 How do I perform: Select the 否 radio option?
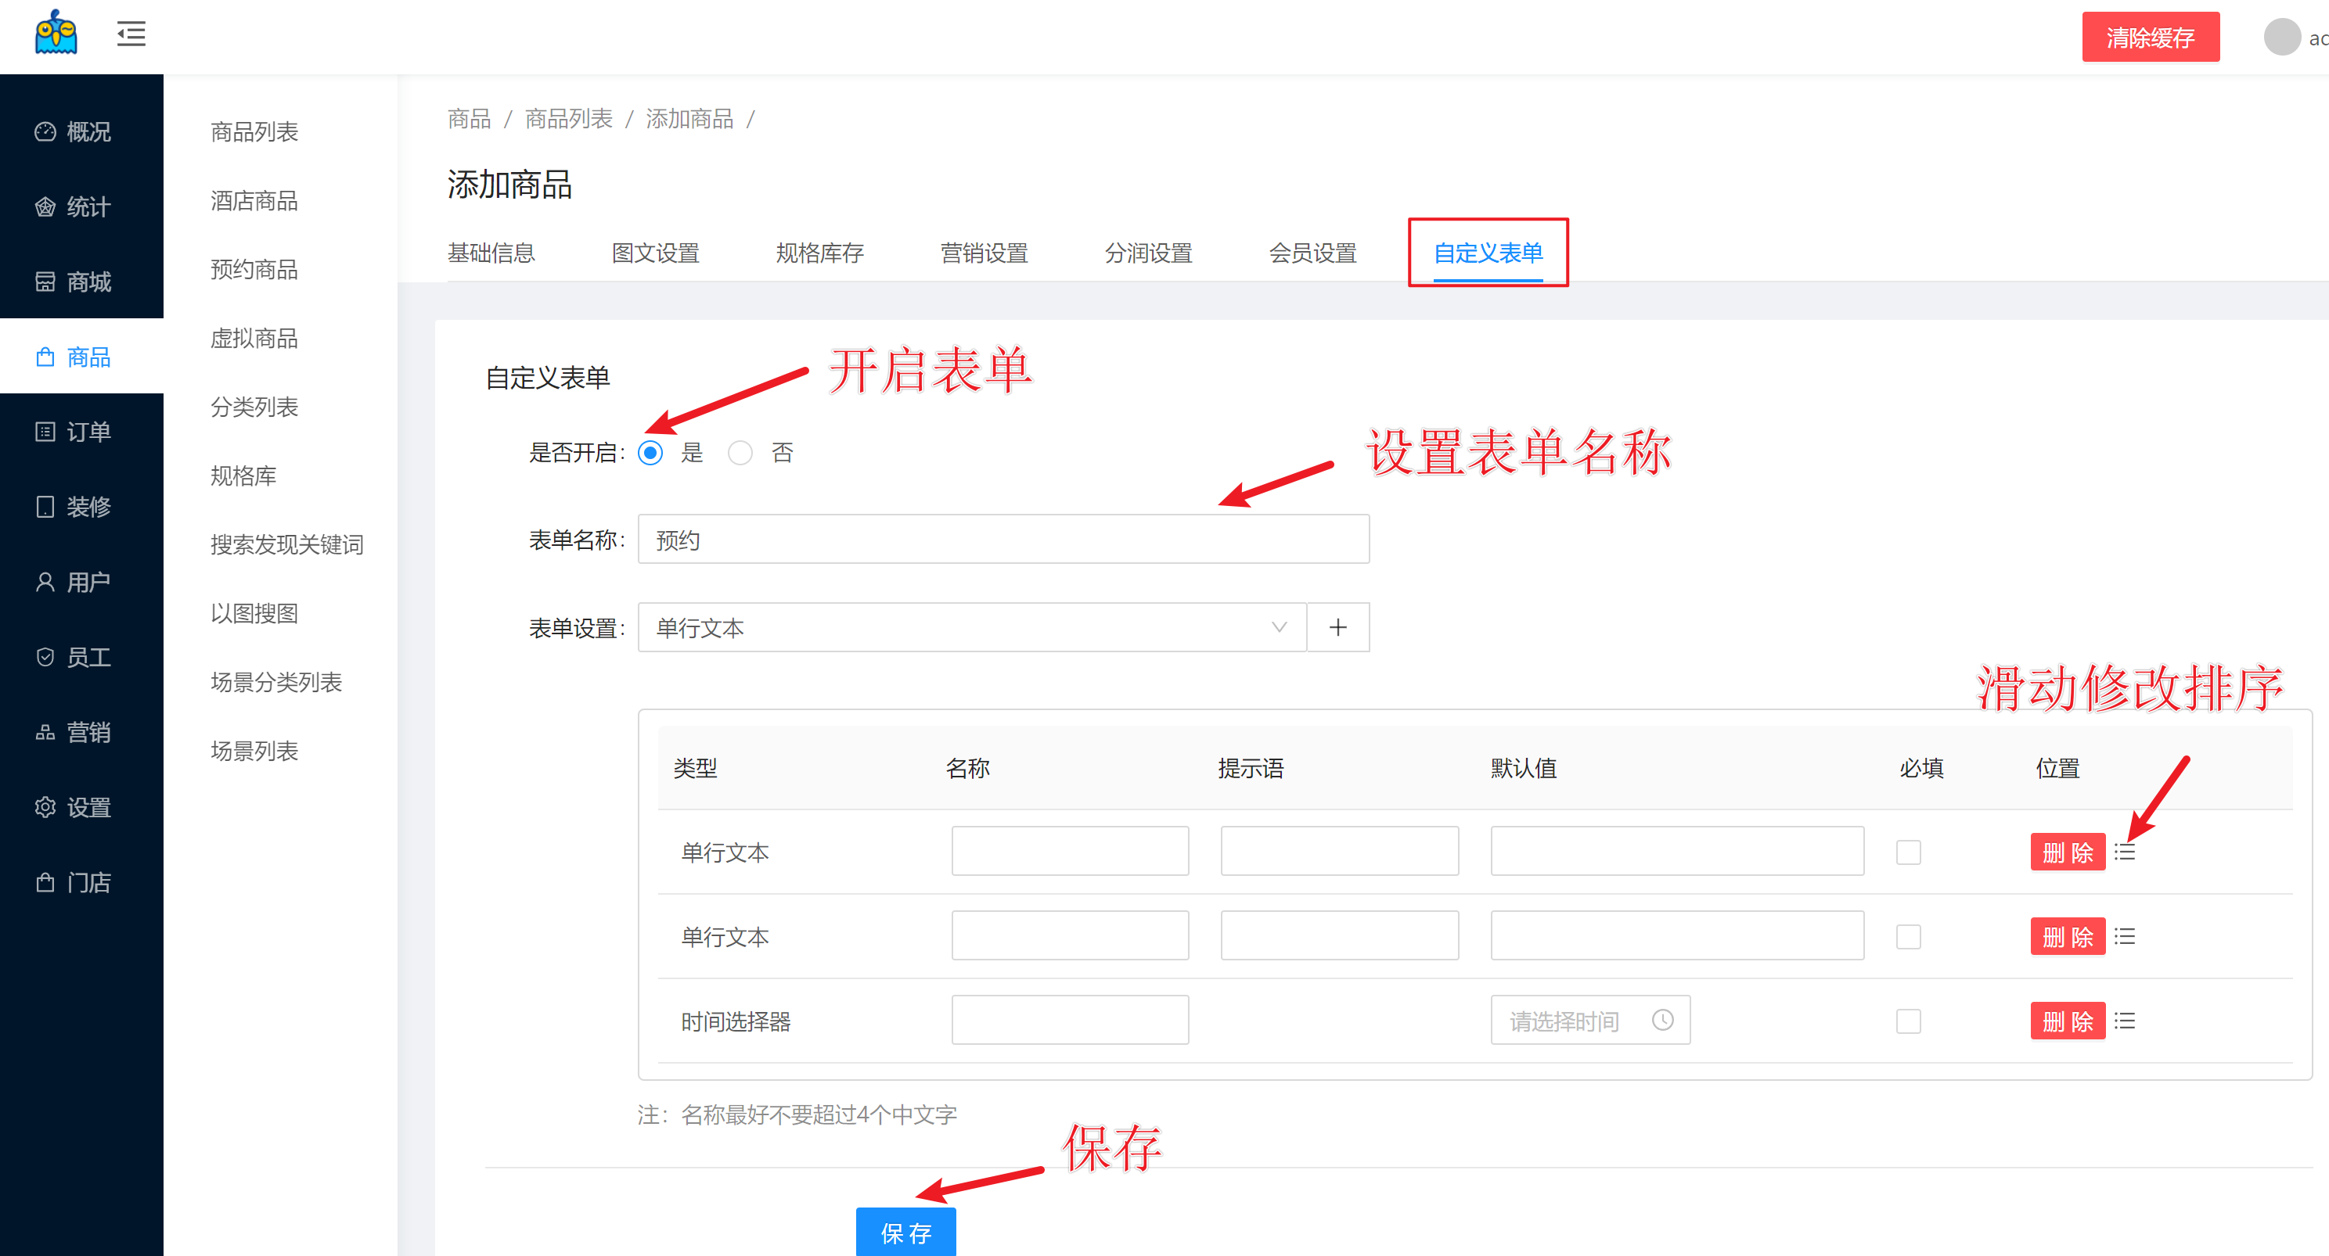740,453
